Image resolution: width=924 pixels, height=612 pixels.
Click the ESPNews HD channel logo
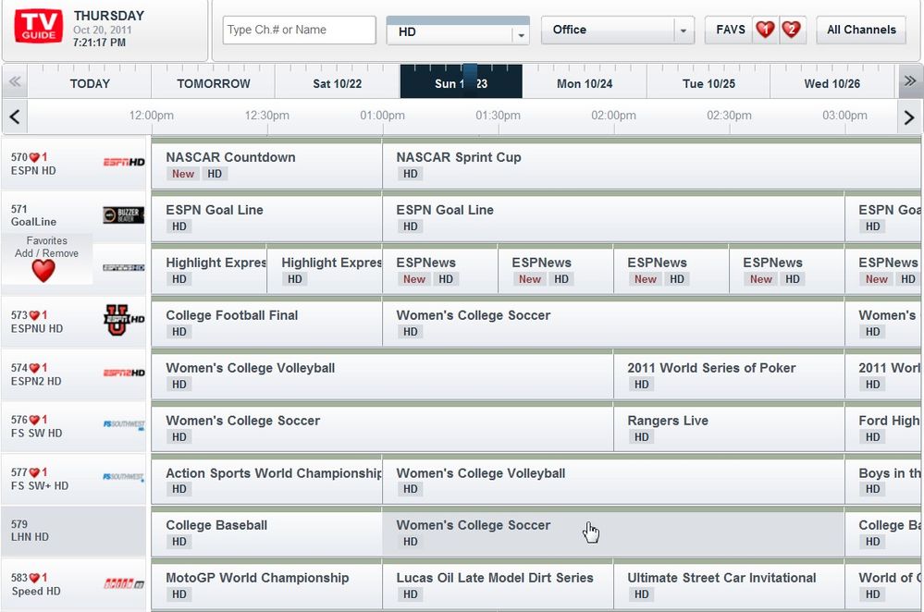point(124,267)
